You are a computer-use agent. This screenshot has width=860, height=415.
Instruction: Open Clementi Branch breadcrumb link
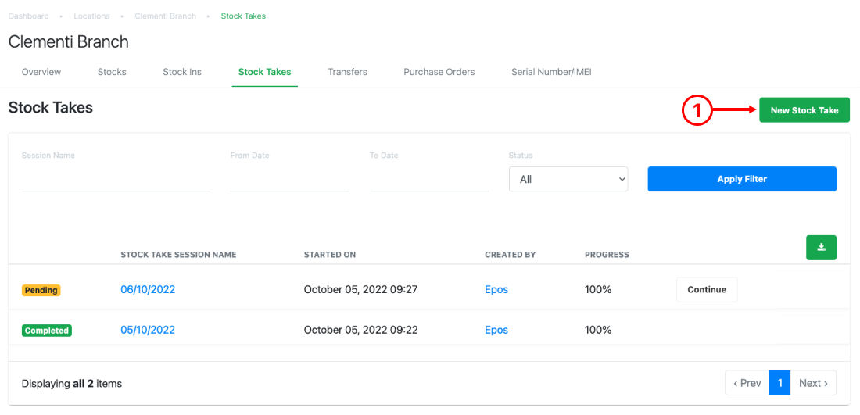click(165, 16)
